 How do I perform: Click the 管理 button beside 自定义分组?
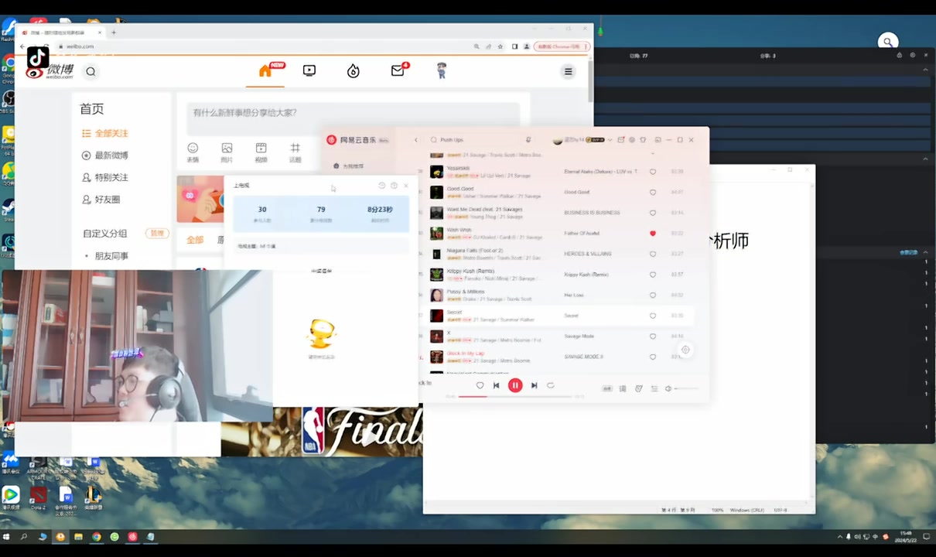point(157,233)
